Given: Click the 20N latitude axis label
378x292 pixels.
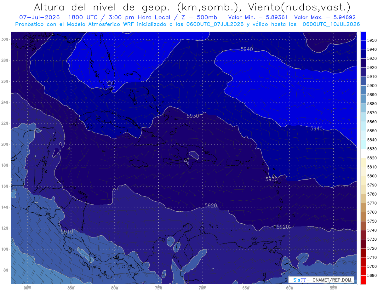Looking at the screenshot, I should (x=5, y=144).
